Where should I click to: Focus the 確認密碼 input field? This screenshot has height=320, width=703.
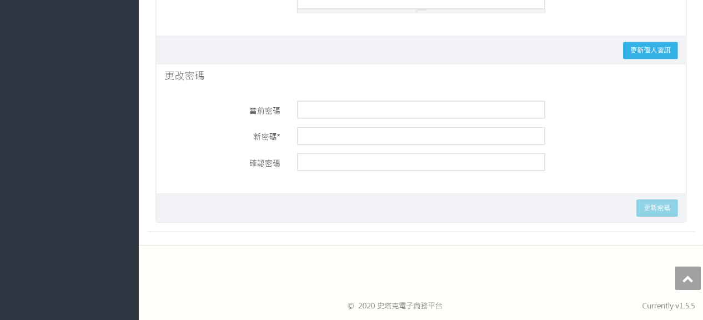[421, 162]
